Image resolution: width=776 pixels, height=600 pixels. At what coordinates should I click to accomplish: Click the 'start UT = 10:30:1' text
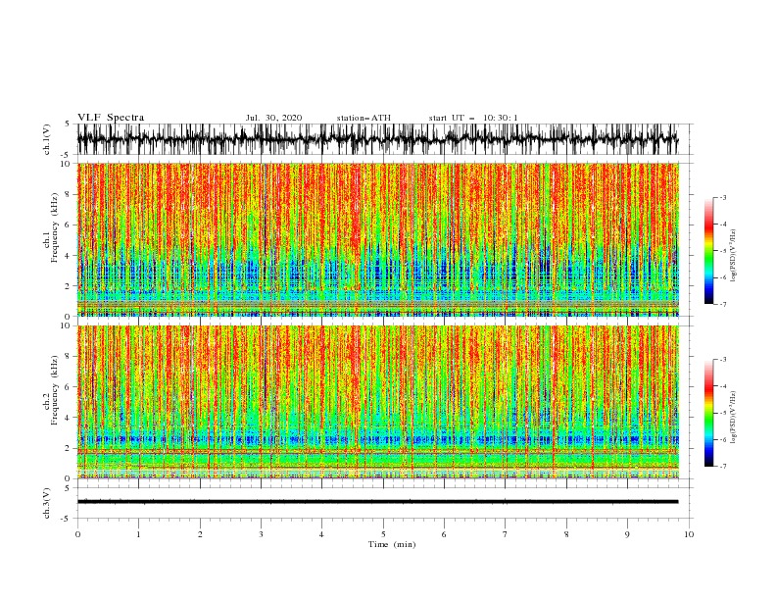tap(473, 118)
